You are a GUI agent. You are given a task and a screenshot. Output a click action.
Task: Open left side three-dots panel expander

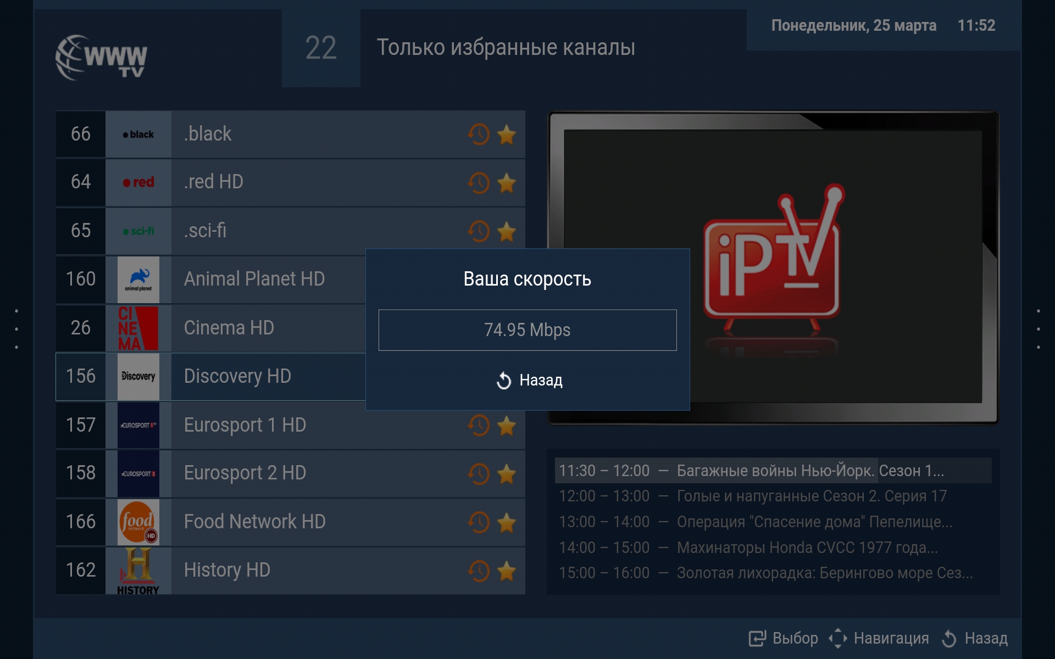(x=16, y=329)
